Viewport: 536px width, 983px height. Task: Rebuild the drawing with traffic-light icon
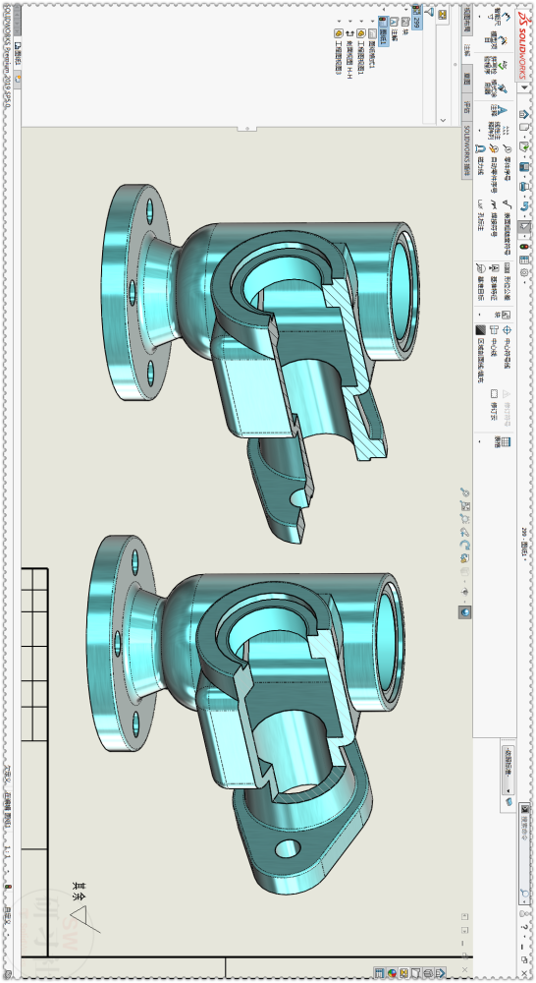pos(525,247)
